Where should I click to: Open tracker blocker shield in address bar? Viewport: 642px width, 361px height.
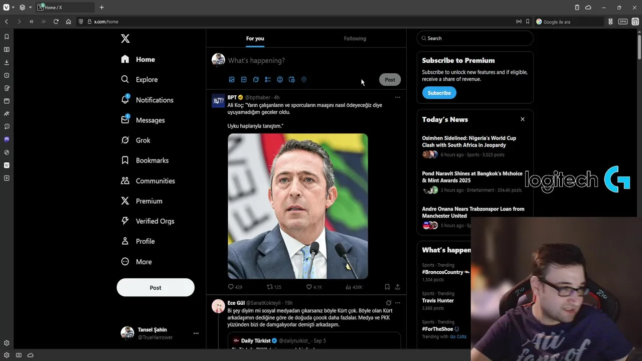pyautogui.click(x=81, y=22)
